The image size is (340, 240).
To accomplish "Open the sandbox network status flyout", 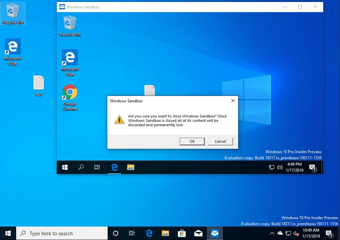I will tap(271, 167).
